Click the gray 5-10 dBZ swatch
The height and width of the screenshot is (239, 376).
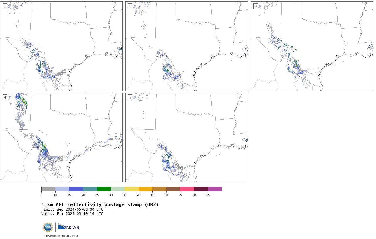(x=48, y=189)
